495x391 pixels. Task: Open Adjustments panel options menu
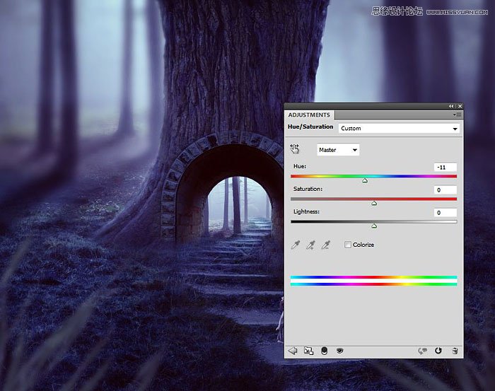(457, 115)
